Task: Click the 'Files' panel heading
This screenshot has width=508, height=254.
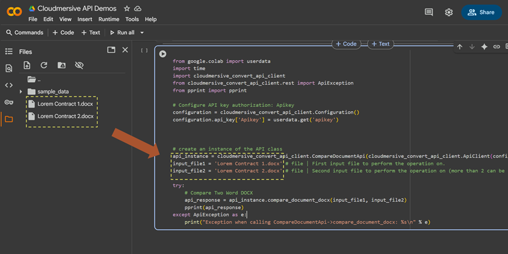Action: click(26, 52)
